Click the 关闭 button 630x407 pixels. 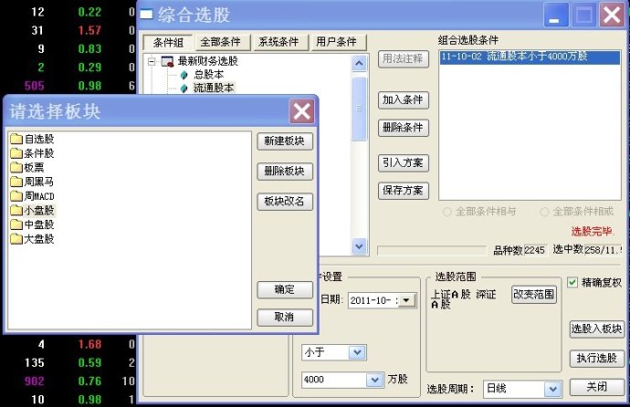[596, 387]
